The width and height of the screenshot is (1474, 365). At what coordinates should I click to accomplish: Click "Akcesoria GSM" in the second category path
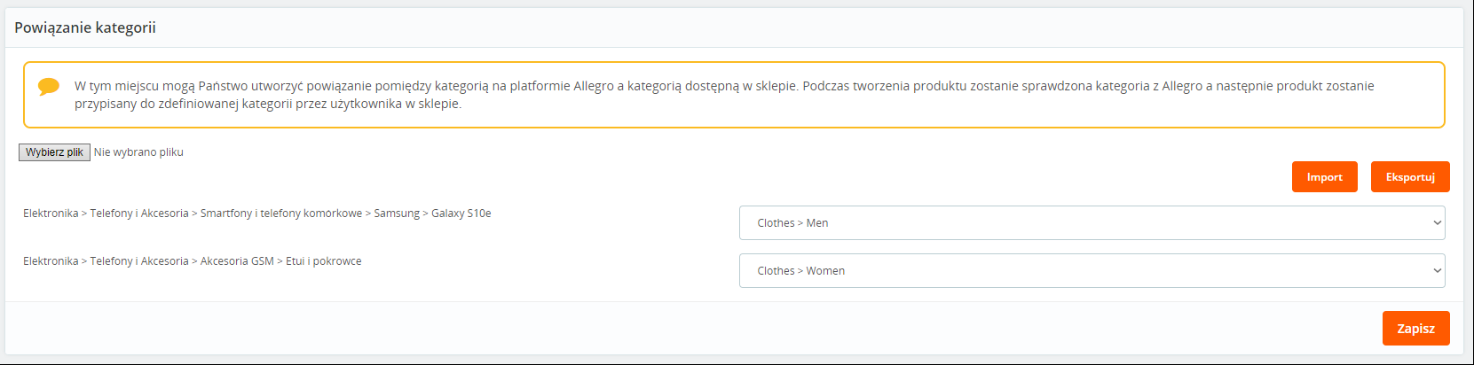pos(237,261)
